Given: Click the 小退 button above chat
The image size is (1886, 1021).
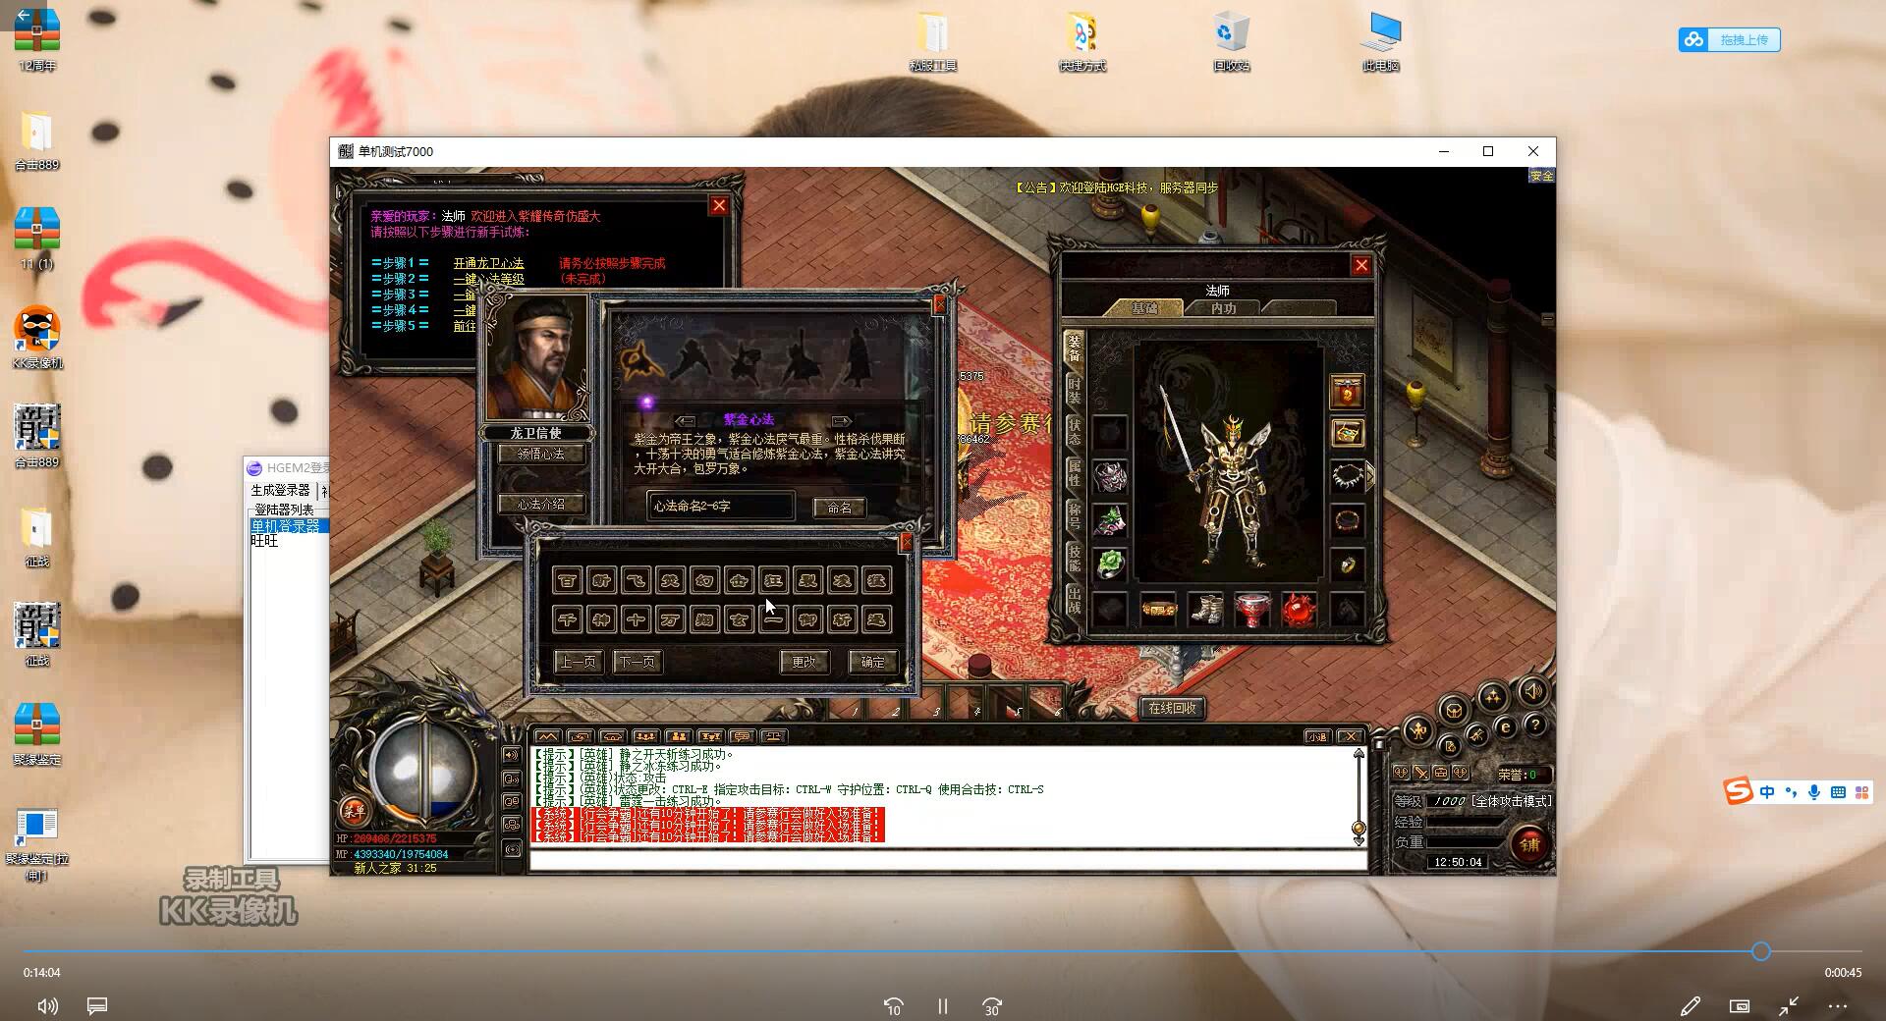Looking at the screenshot, I should tap(1317, 736).
